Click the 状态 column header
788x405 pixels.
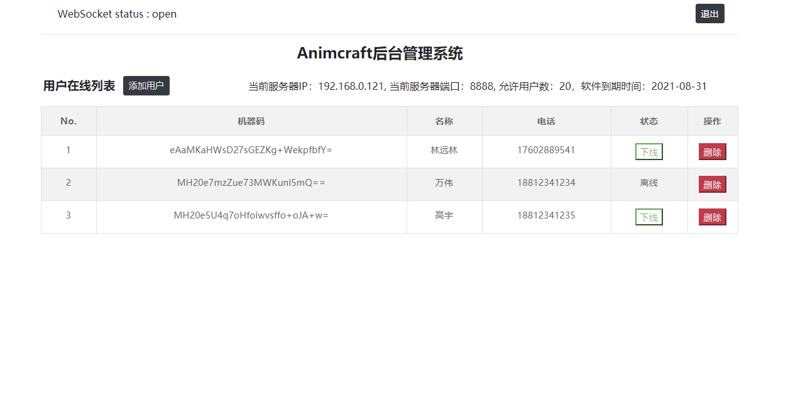tap(648, 121)
